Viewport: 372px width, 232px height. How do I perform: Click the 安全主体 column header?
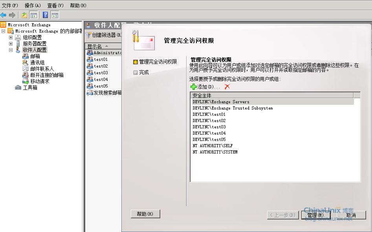pyautogui.click(x=272, y=95)
